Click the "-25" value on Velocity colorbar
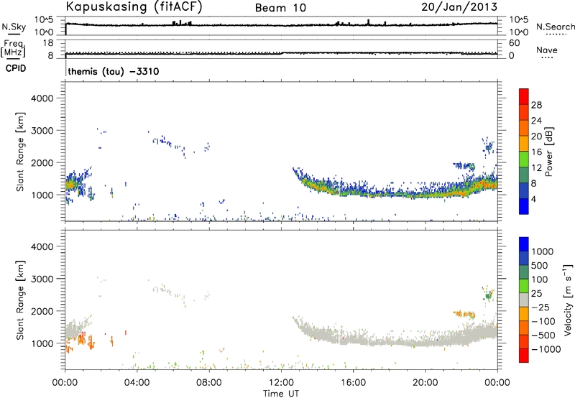Viewport: 575px width, 398px height. point(541,307)
